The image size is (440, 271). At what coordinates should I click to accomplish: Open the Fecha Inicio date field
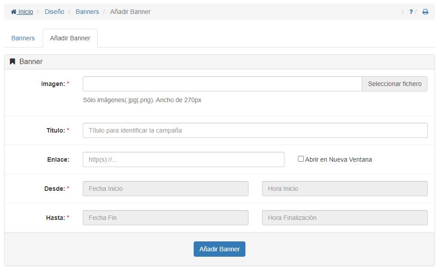tap(165, 189)
